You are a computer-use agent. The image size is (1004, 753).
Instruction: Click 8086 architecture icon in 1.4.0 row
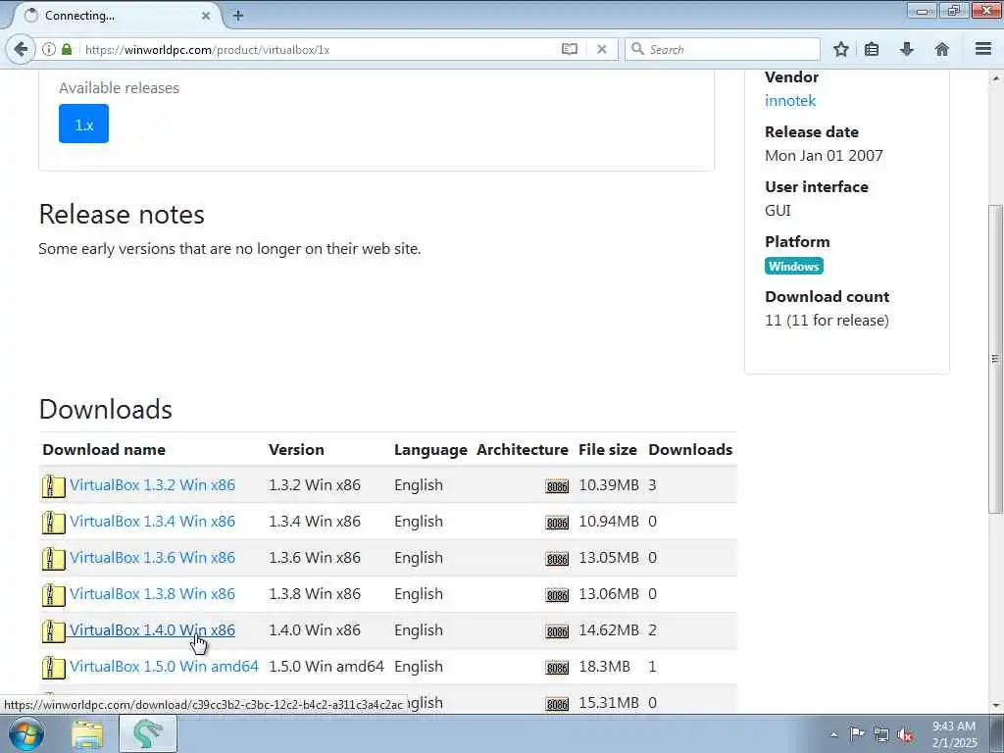[557, 632]
